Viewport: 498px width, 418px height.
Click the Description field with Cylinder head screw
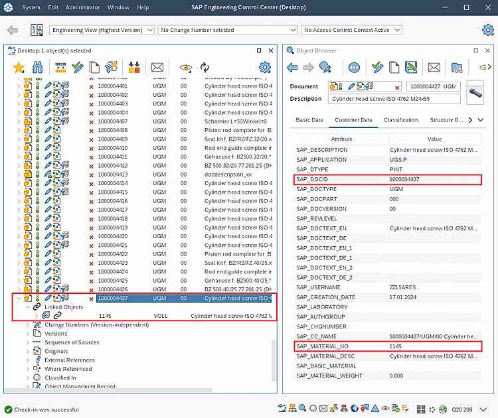click(x=394, y=99)
